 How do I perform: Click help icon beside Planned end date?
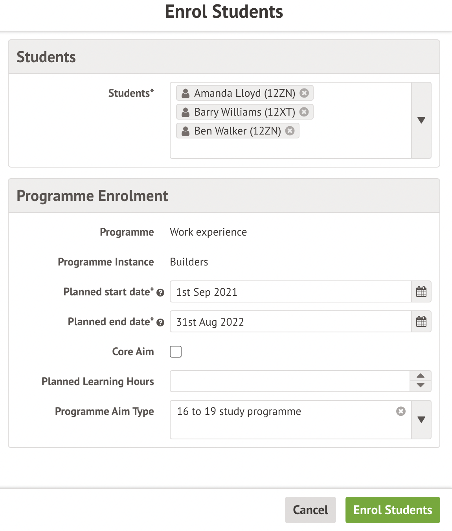point(160,323)
